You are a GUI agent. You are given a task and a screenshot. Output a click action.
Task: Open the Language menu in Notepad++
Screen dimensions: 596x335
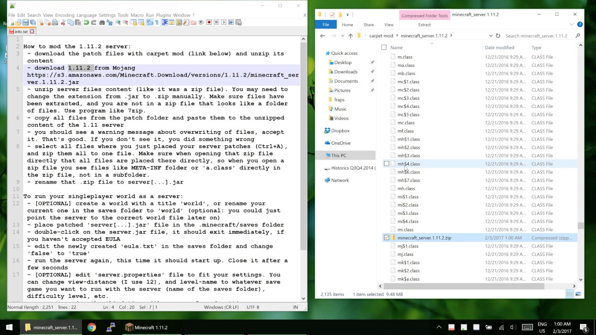87,15
